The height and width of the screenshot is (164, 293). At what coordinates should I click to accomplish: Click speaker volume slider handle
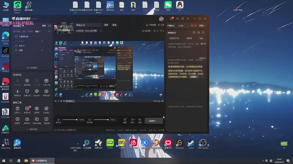(x=108, y=120)
